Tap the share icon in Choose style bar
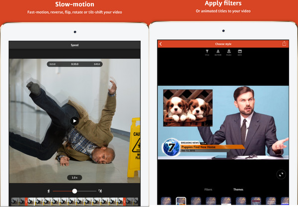 [284, 44]
